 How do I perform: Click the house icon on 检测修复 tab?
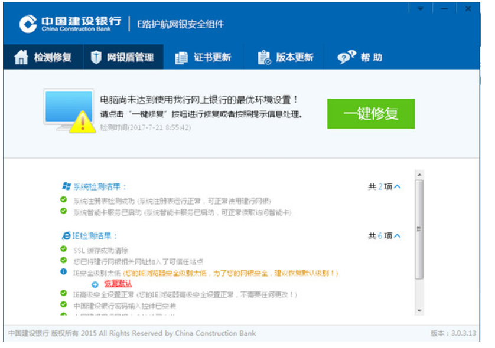click(21, 57)
